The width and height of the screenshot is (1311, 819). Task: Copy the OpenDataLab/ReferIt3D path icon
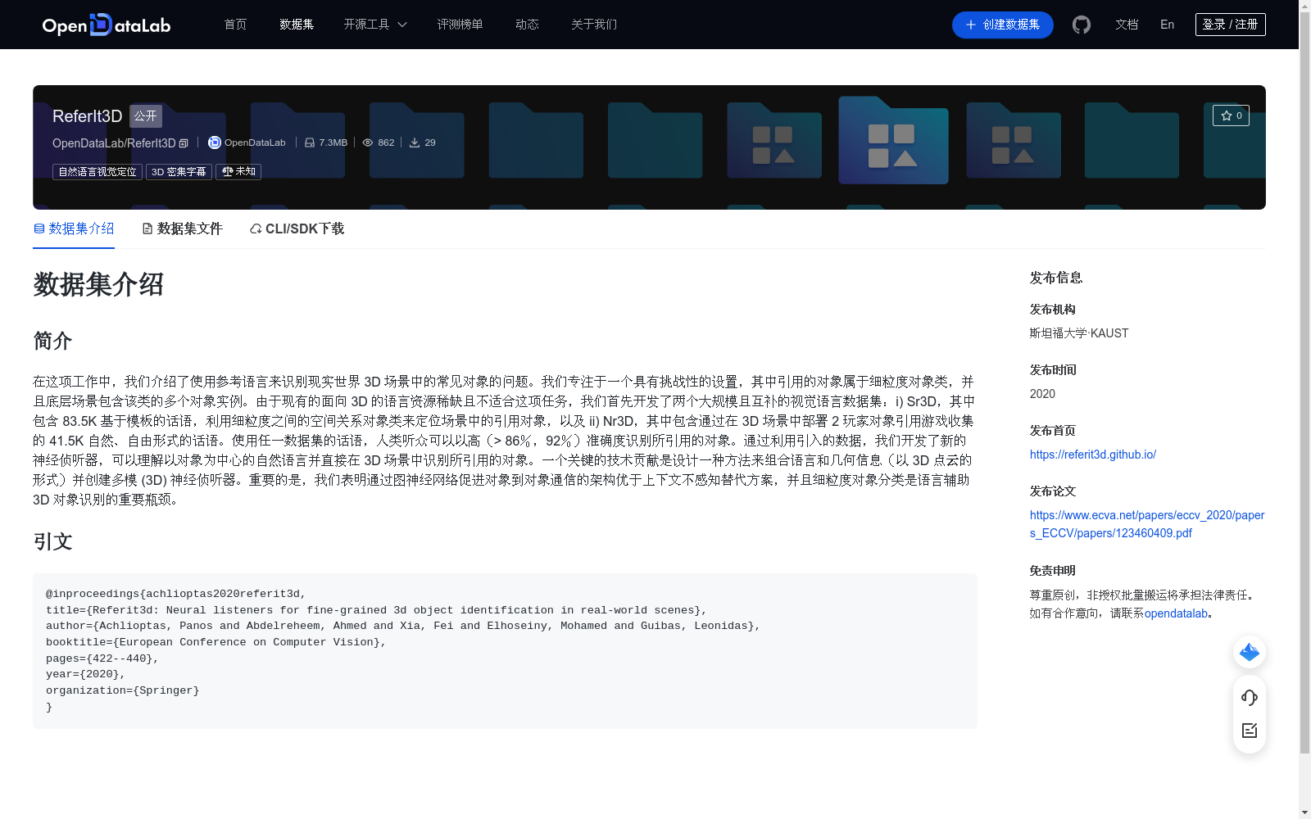[x=184, y=143]
